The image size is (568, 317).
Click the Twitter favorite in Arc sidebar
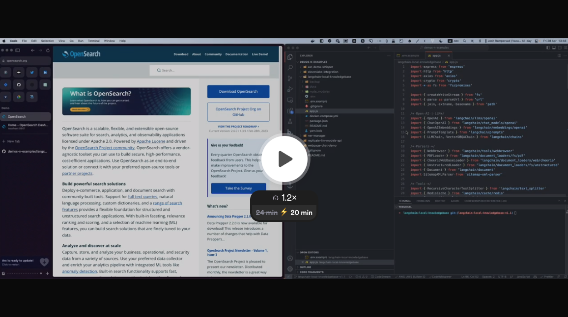point(32,72)
